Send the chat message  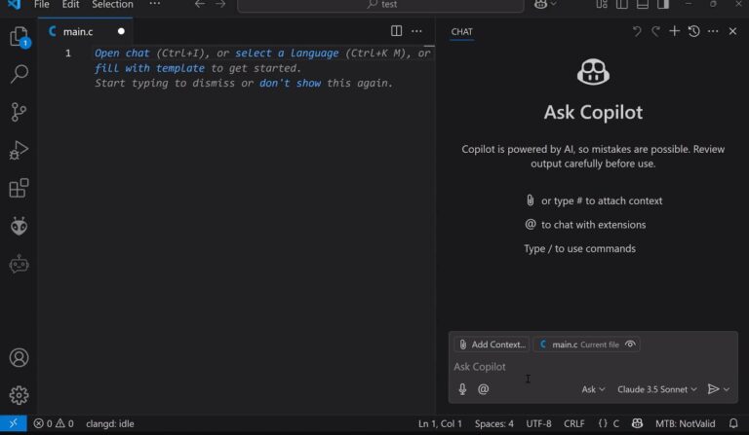713,389
